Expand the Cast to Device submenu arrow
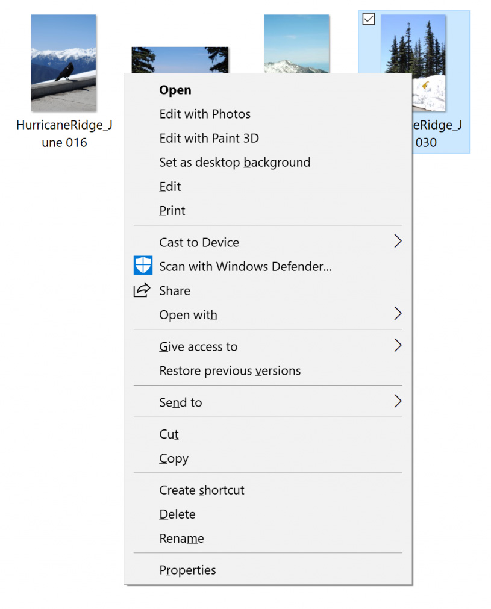The image size is (491, 609). [398, 241]
